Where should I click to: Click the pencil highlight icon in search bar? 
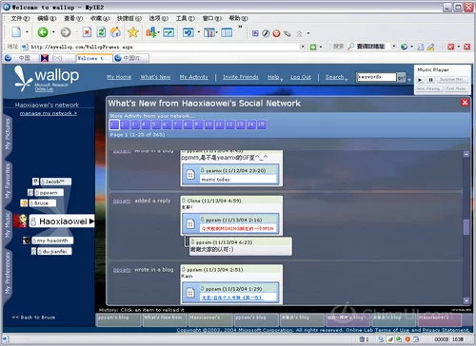click(430, 47)
